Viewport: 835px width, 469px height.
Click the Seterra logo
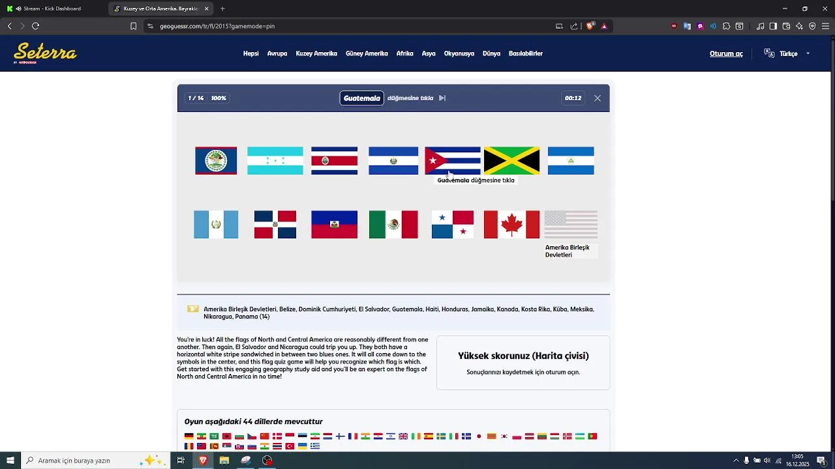pyautogui.click(x=45, y=53)
